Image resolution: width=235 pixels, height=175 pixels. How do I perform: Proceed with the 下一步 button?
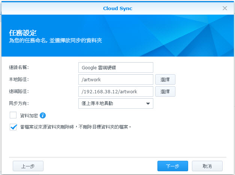tap(173, 166)
